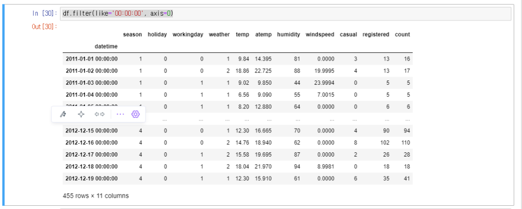Open the purple gear settings icon
The width and height of the screenshot is (522, 209).
click(135, 114)
